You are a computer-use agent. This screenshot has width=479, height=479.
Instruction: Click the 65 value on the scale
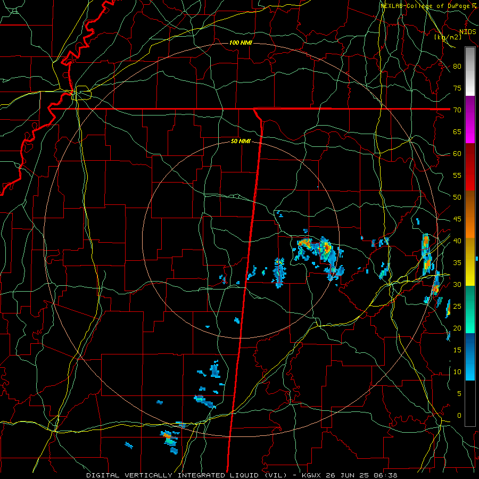(457, 131)
